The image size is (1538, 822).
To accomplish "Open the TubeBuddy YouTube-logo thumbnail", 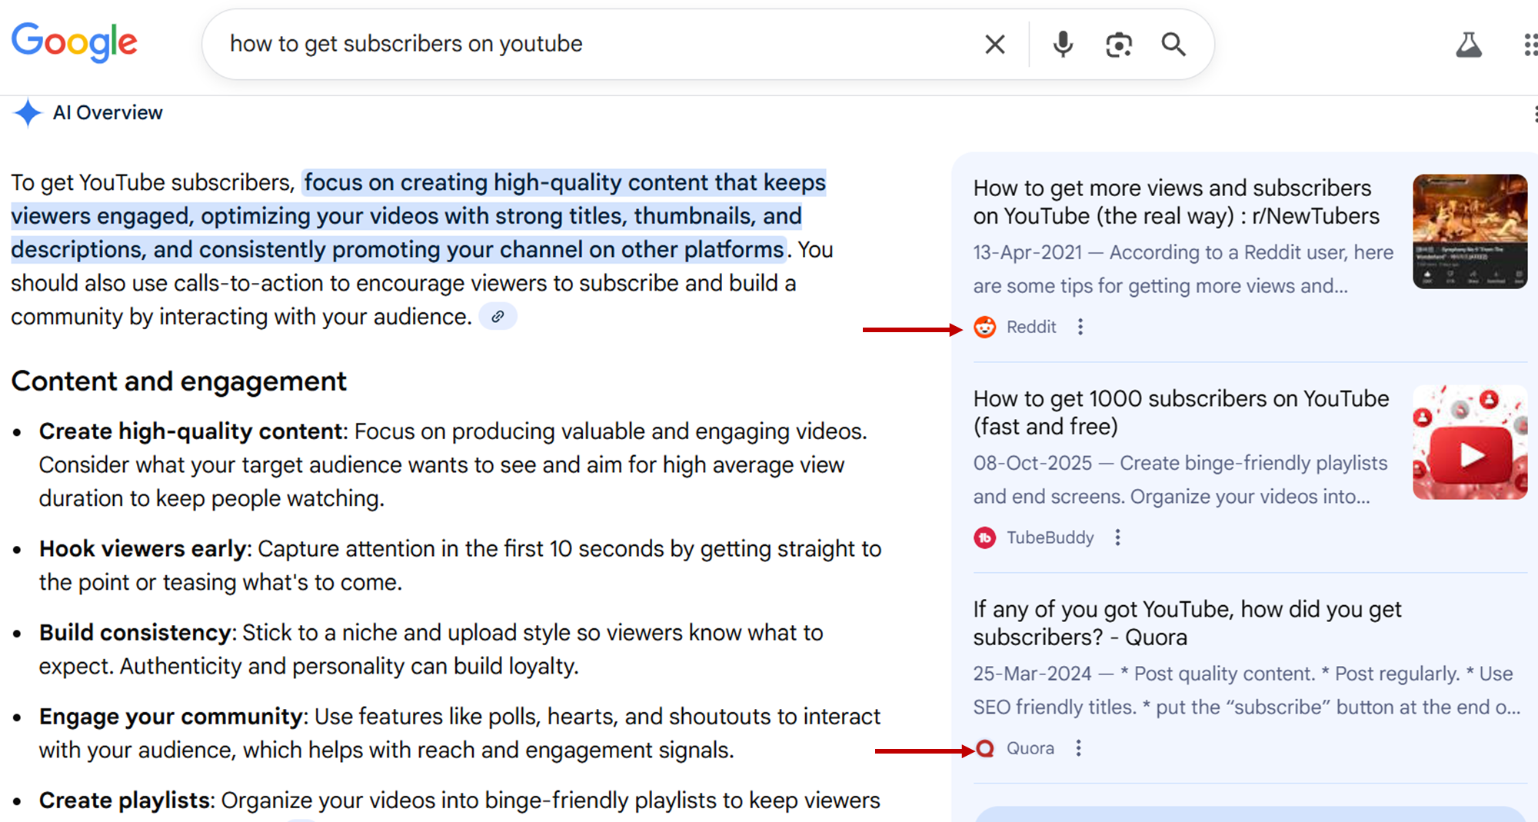I will click(x=1470, y=442).
